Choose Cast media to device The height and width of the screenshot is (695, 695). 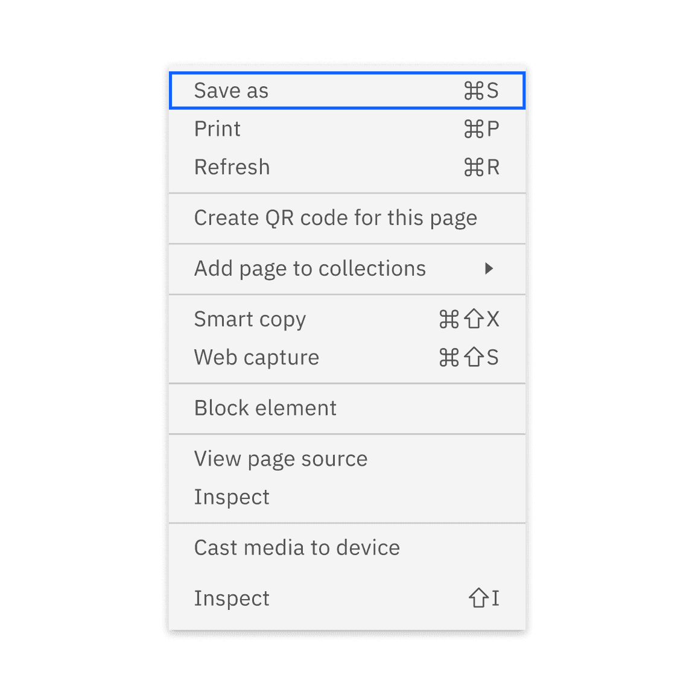tap(297, 548)
